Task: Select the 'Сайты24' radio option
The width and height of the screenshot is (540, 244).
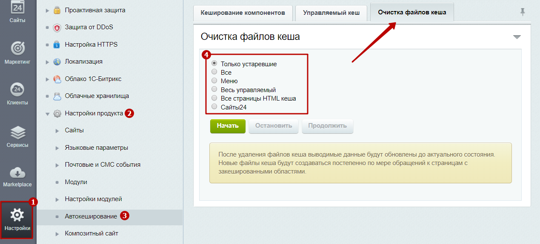Action: (x=214, y=107)
